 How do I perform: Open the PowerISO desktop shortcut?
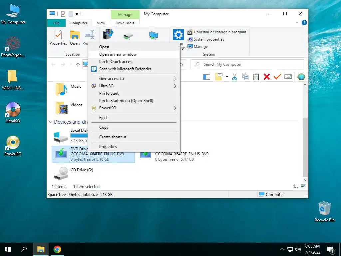click(x=13, y=146)
